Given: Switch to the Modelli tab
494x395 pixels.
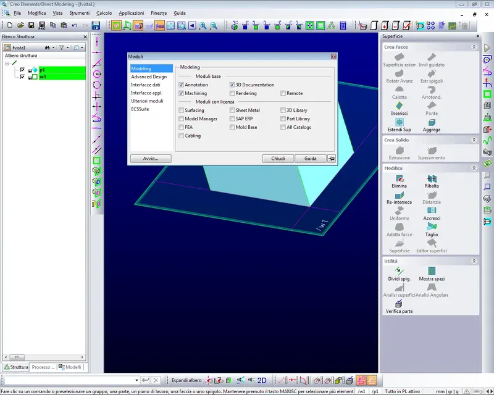Looking at the screenshot, I should (70, 367).
